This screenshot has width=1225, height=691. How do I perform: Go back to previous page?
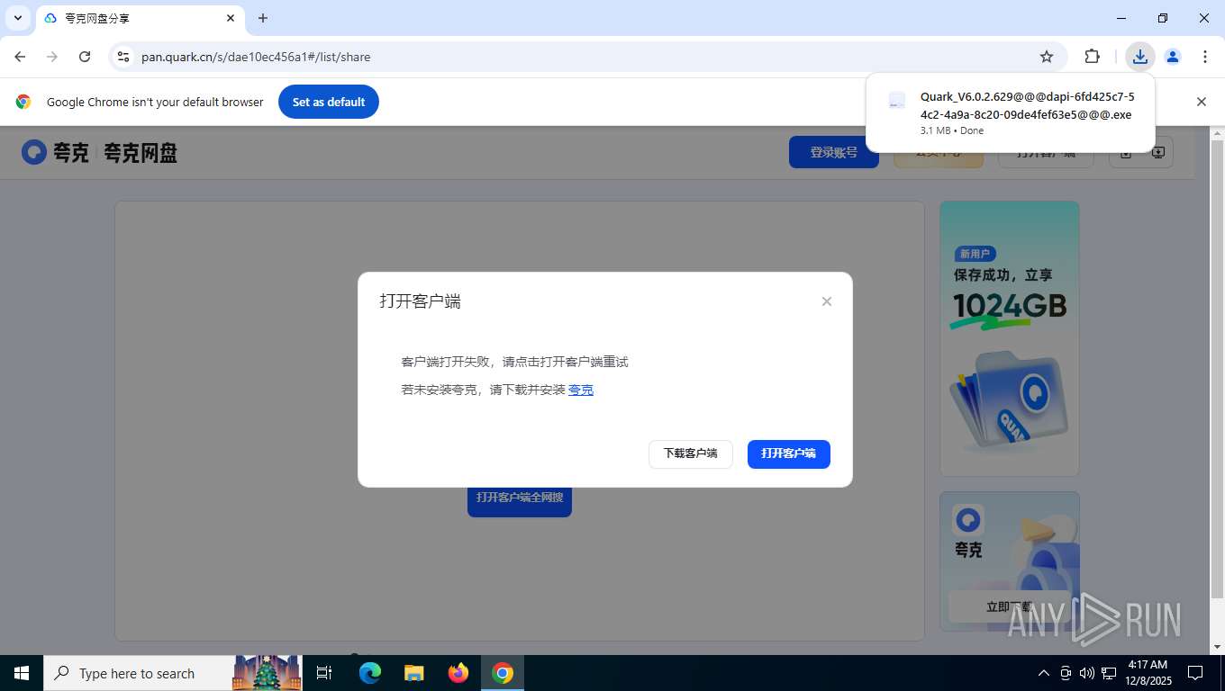[20, 57]
